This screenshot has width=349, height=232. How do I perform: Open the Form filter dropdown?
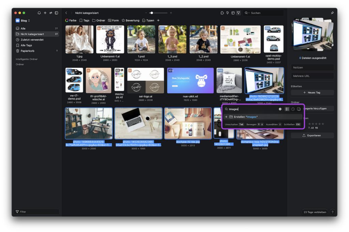pyautogui.click(x=113, y=20)
